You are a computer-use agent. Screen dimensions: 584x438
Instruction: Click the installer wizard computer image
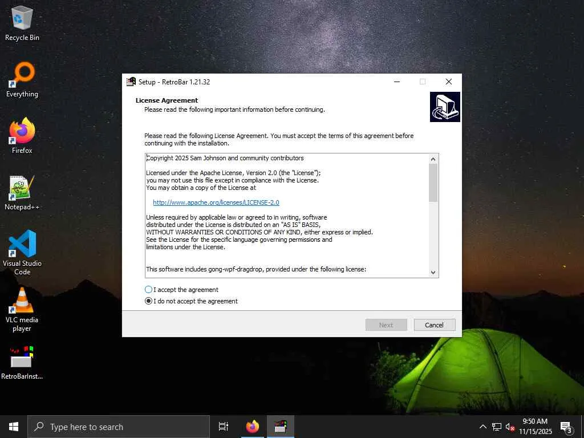coord(445,107)
